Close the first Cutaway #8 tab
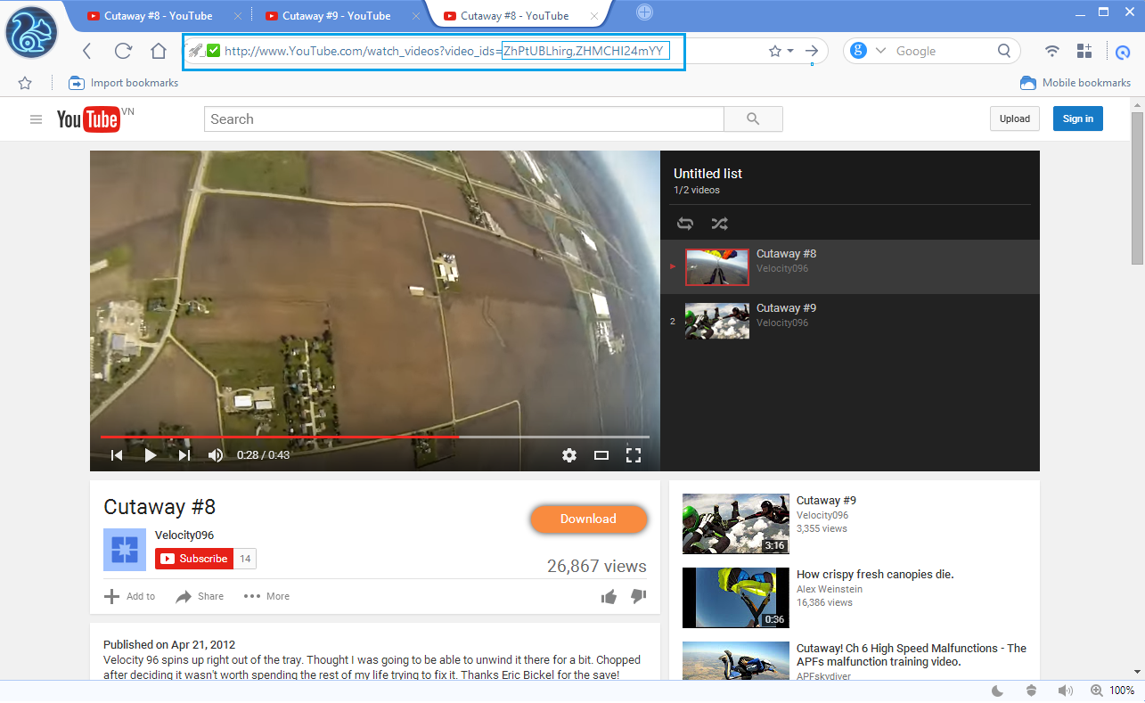This screenshot has height=703, width=1145. pos(236,16)
